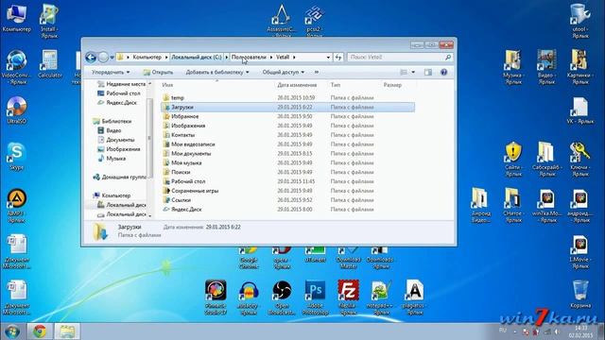Image resolution: width=605 pixels, height=340 pixels.
Task: Select Документы library in navigation pane
Action: tap(116, 140)
